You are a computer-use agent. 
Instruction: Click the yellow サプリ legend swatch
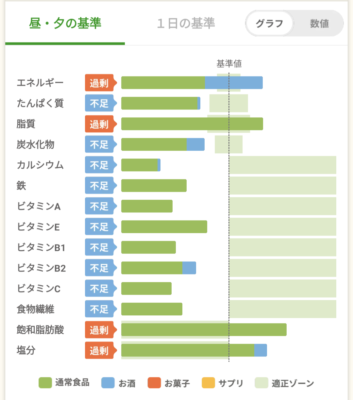(x=208, y=383)
